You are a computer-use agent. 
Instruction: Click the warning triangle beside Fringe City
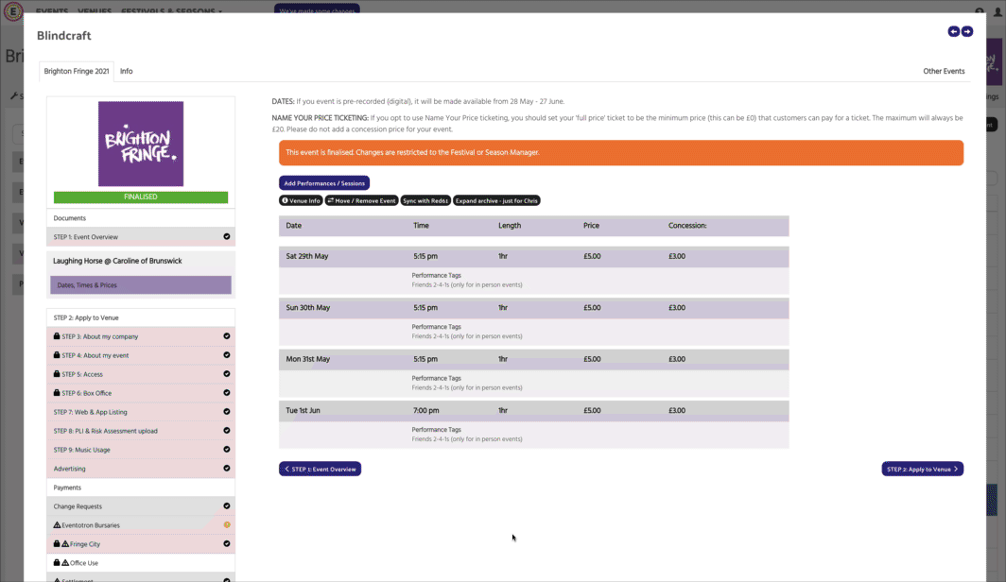coord(65,543)
